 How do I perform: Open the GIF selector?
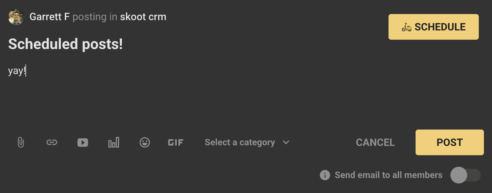click(x=175, y=142)
